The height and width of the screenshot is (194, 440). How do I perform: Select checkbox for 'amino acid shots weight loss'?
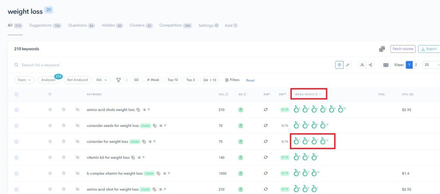[x=17, y=110]
